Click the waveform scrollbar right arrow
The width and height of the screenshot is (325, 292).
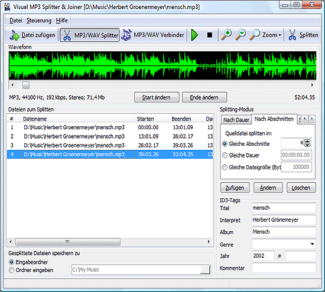tap(312, 85)
